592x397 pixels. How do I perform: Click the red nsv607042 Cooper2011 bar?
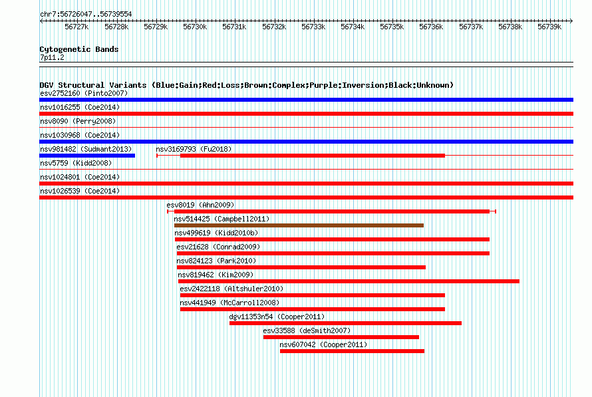coord(353,351)
